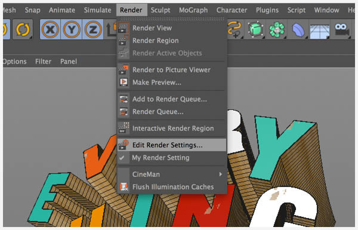Choose Add to Render Queue...
This screenshot has height=230, width=358.
[172, 99]
